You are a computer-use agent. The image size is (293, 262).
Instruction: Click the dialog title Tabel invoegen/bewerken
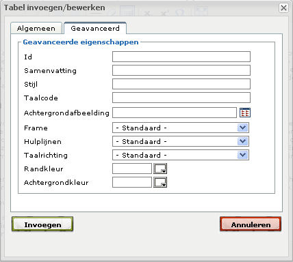(x=55, y=8)
